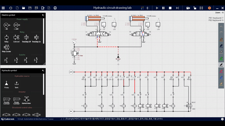
Task: Select the fourth switch symbol in Electric panel
Action: point(36,60)
